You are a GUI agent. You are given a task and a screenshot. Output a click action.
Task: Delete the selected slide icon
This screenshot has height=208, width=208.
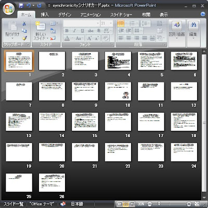(x=53, y=38)
